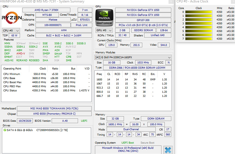Click the tRFC 560 field
The height and width of the screenshot is (154, 235).
click(168, 135)
